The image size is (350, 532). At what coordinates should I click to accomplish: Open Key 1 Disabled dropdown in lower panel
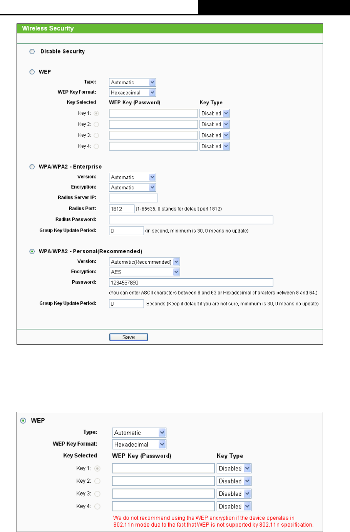234,468
